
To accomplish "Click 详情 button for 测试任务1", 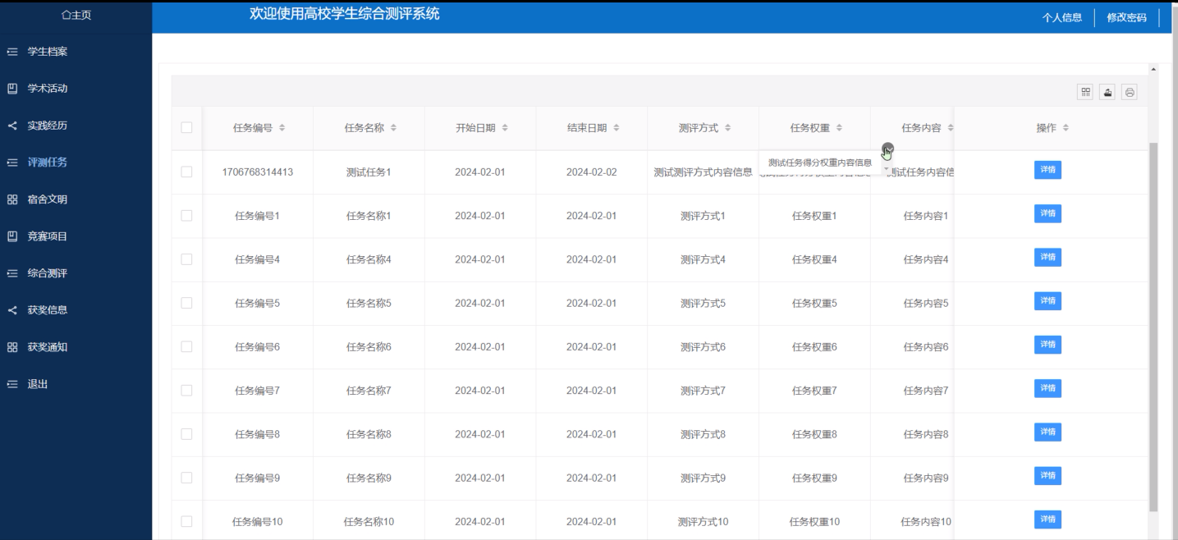I will (x=1047, y=170).
